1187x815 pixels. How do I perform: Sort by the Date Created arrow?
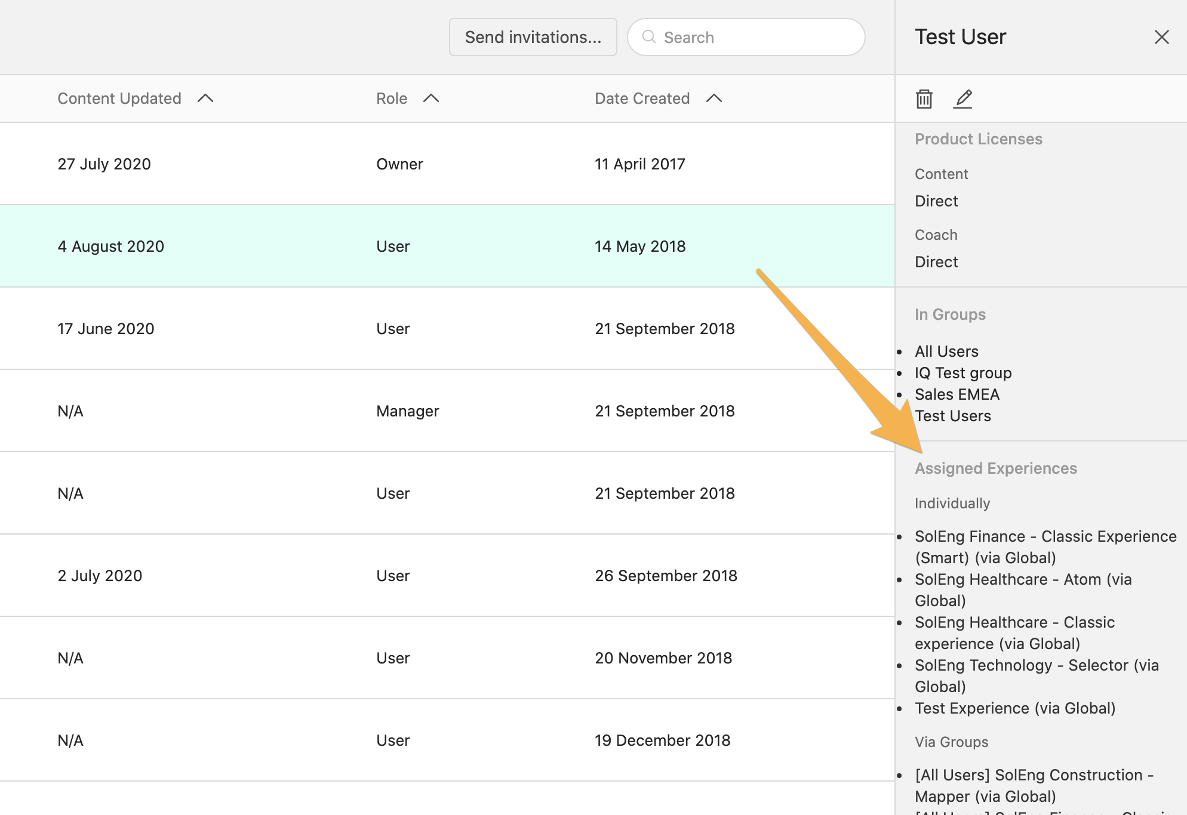click(714, 98)
